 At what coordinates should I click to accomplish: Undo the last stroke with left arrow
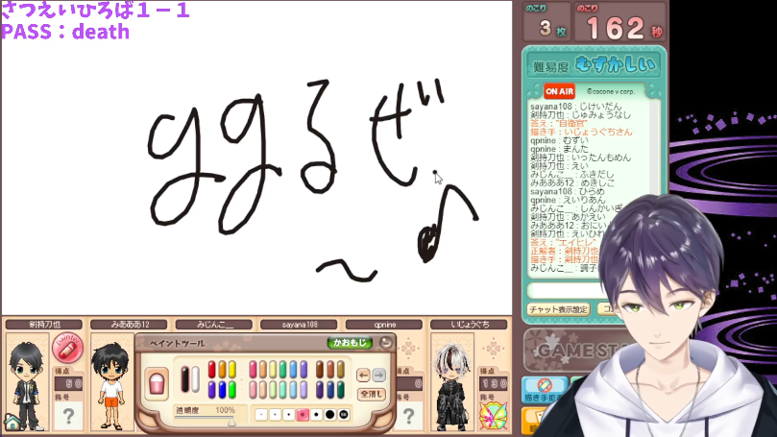pyautogui.click(x=363, y=376)
